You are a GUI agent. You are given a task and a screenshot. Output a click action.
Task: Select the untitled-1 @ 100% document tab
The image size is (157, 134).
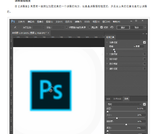tap(29, 33)
